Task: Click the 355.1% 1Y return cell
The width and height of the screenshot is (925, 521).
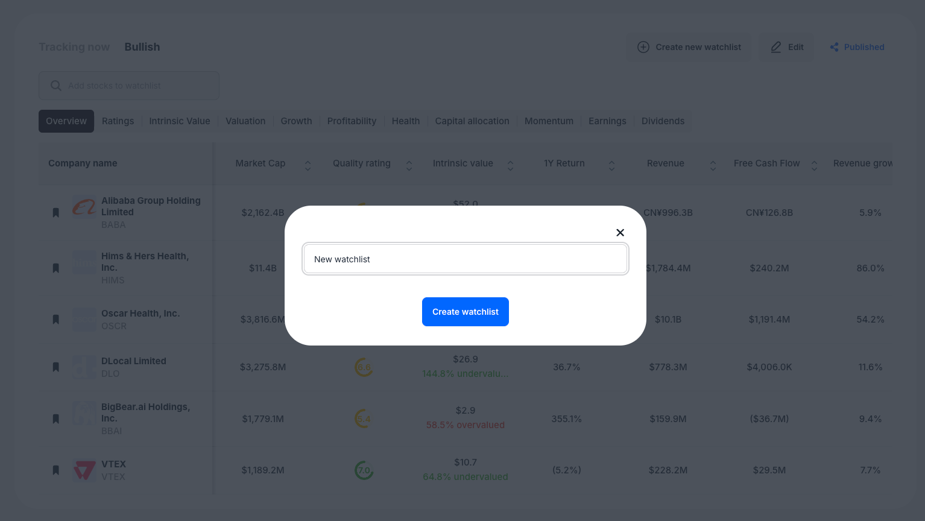Action: (x=567, y=419)
